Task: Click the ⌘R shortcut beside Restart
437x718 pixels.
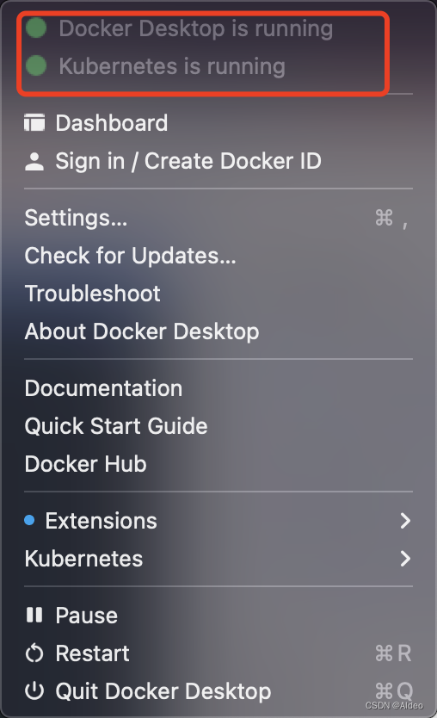Action: pyautogui.click(x=393, y=653)
